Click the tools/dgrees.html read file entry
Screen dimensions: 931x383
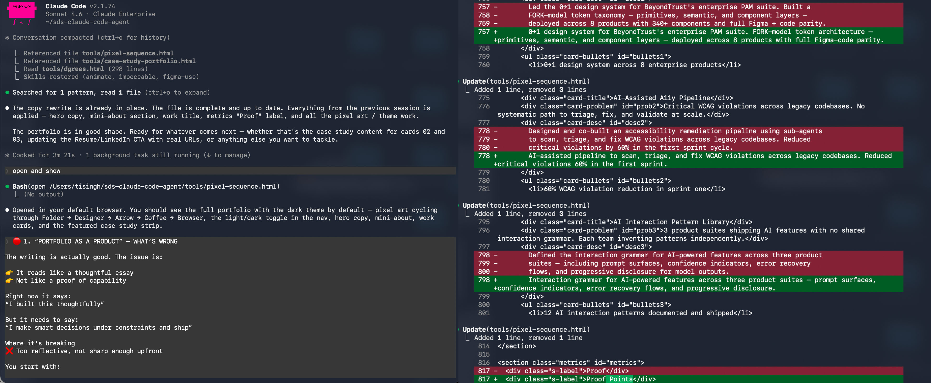[x=86, y=69]
